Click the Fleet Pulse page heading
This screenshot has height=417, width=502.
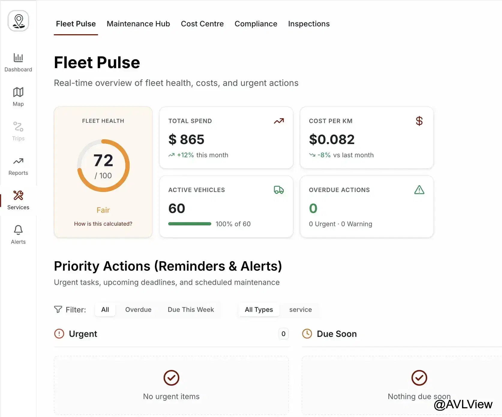coord(97,62)
